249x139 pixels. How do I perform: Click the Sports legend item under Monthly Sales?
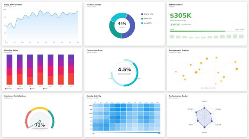(x=45, y=89)
